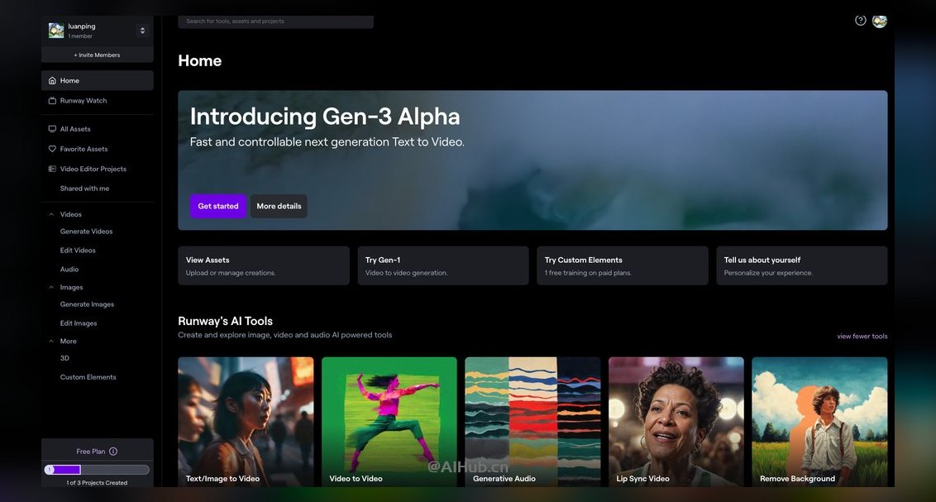Viewport: 936px width, 502px height.
Task: Focus the search tools and assets field
Action: click(276, 22)
